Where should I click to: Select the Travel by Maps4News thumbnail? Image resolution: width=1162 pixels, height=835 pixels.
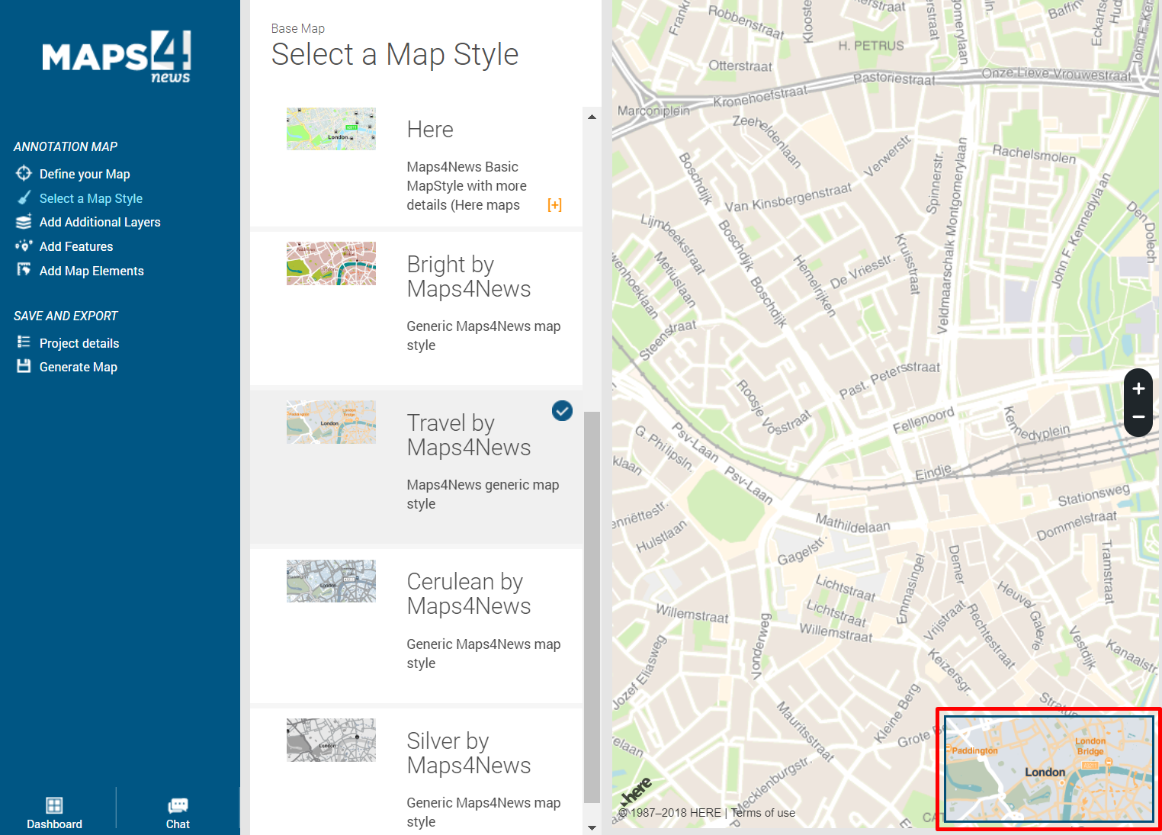(331, 422)
